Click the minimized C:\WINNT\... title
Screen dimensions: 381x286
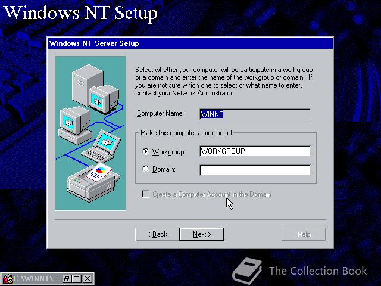point(36,279)
